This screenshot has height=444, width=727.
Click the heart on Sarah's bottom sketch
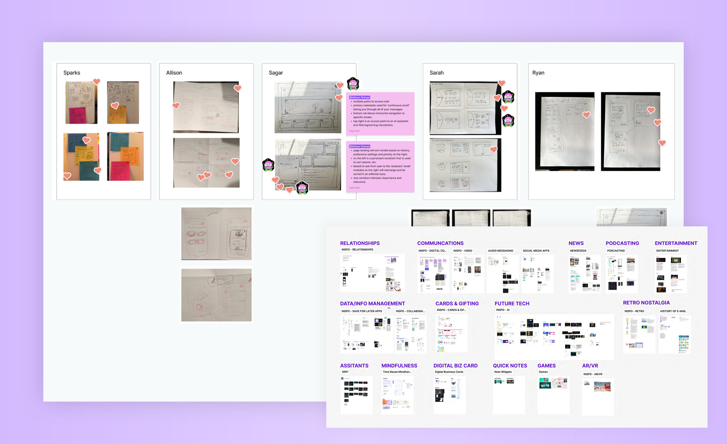click(493, 149)
